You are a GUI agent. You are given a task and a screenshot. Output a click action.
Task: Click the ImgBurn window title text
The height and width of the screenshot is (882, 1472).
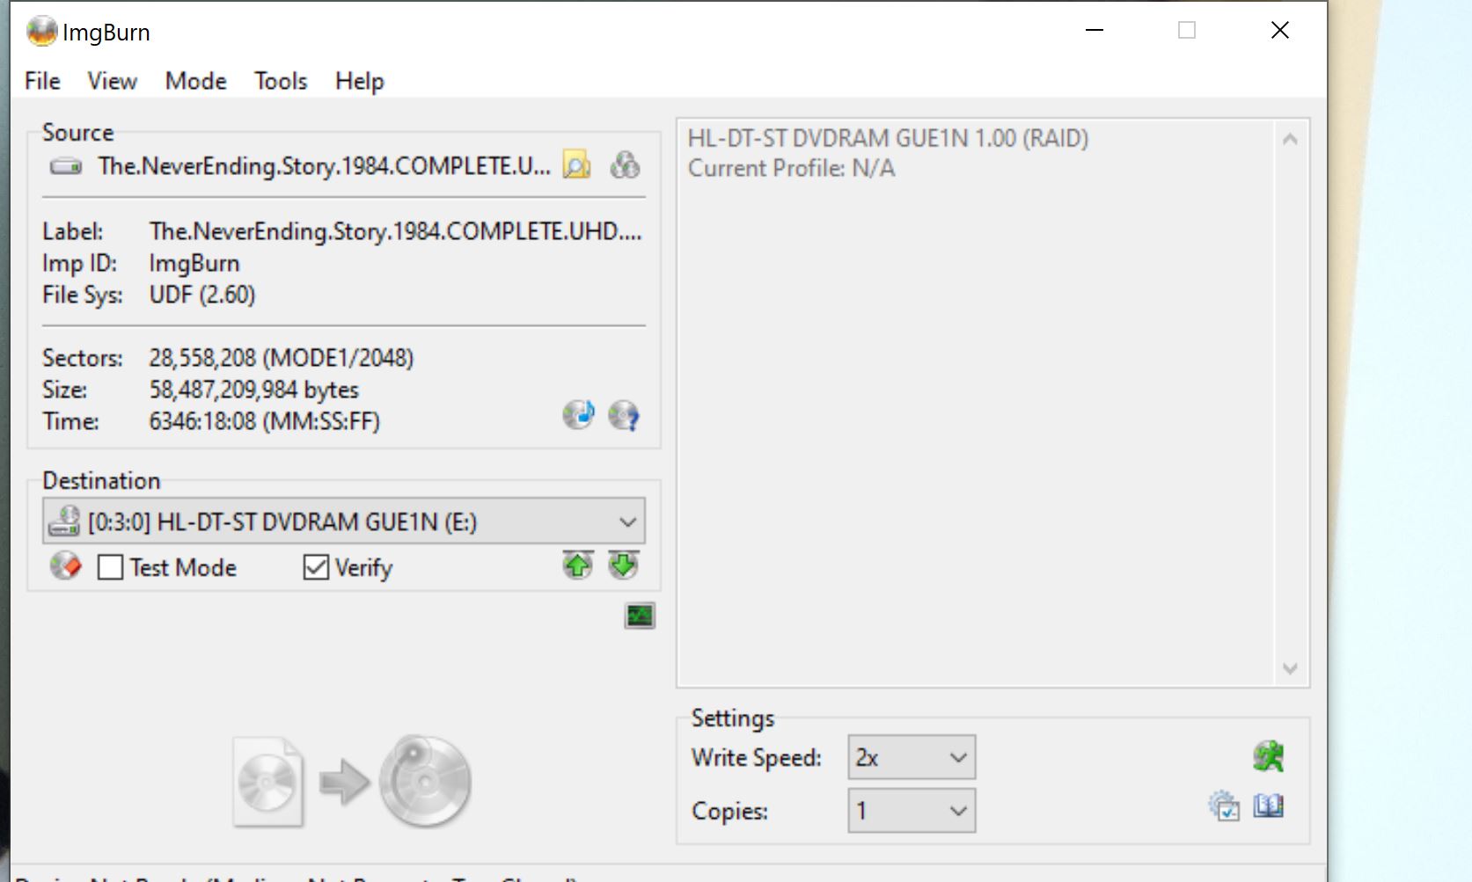106,33
